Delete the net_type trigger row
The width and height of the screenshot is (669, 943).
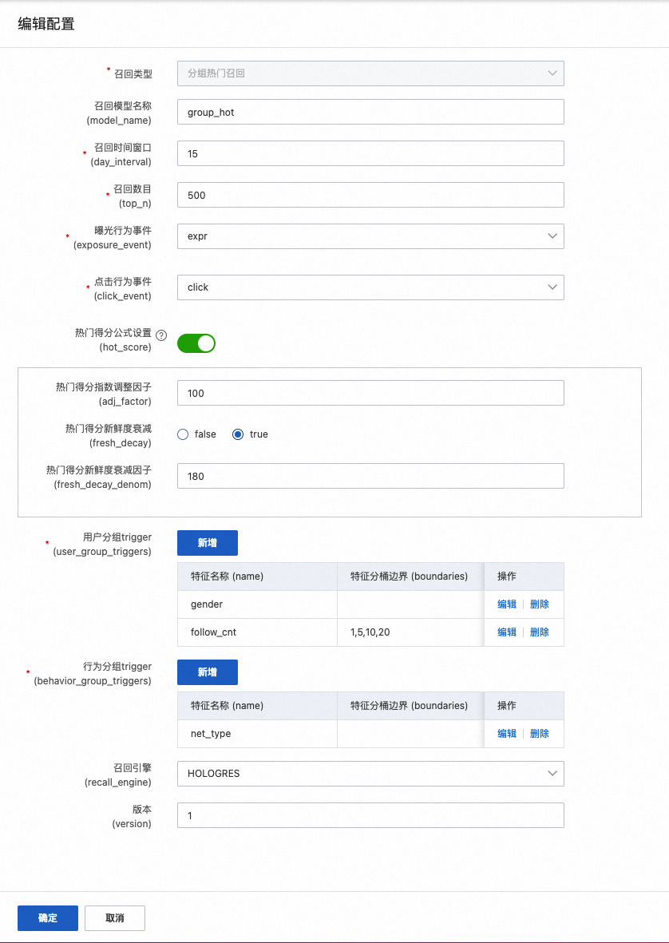(x=540, y=734)
